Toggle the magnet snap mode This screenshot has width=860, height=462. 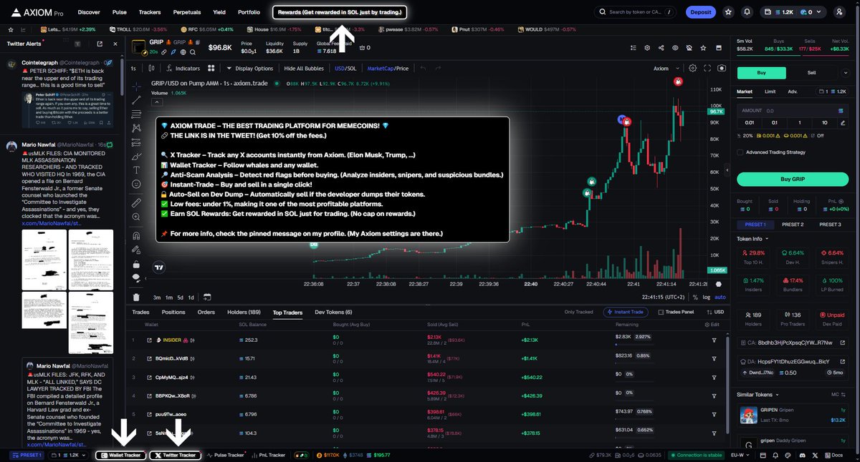[136, 237]
